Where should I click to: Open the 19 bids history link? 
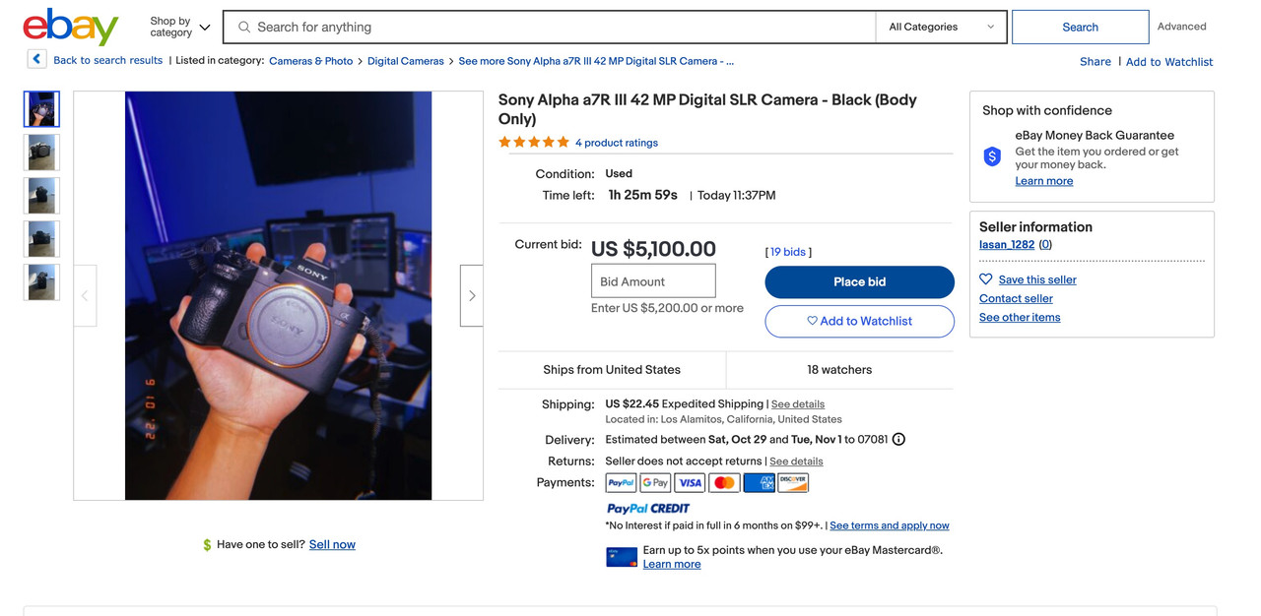tap(788, 252)
